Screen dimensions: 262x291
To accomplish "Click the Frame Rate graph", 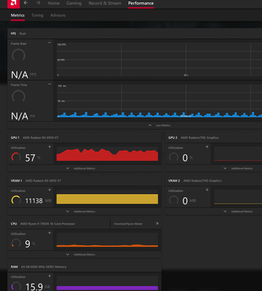I will [159, 60].
